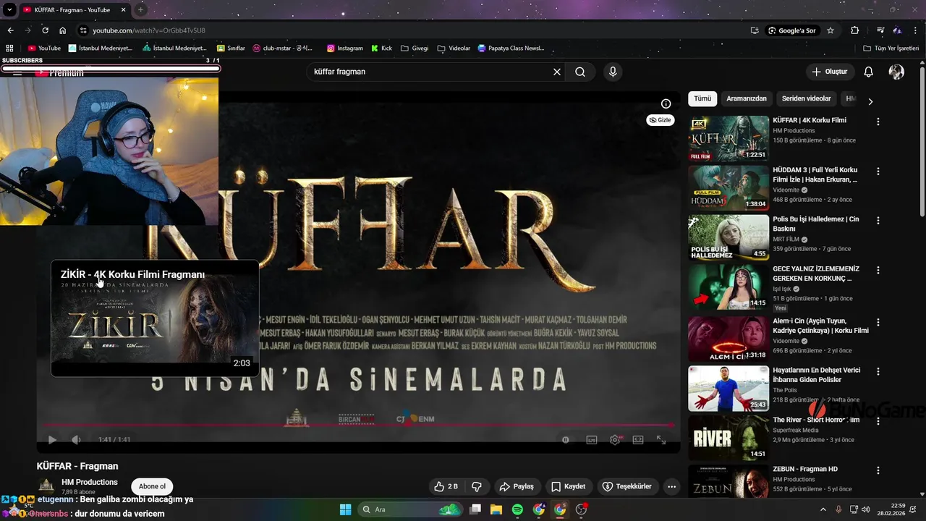Open the Instagram bookmark
The image size is (926, 521).
345,48
